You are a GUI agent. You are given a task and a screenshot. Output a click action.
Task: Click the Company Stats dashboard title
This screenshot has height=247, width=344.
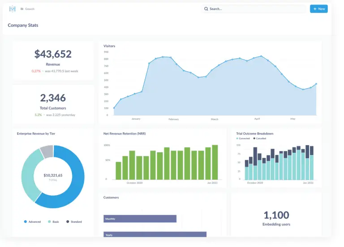point(23,25)
